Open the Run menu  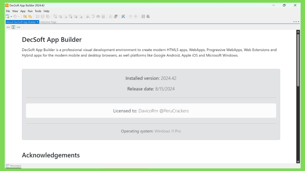[30, 11]
